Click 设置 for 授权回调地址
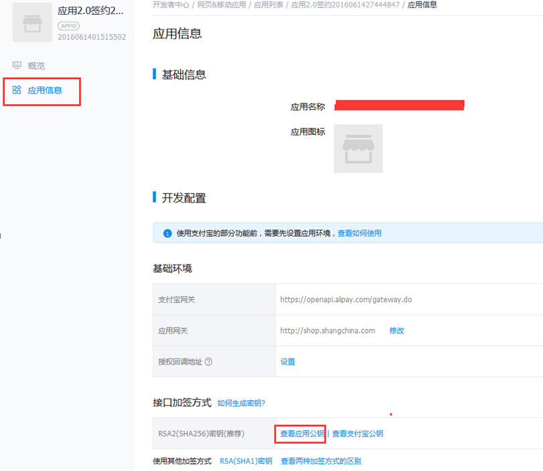The width and height of the screenshot is (543, 471). tap(288, 362)
